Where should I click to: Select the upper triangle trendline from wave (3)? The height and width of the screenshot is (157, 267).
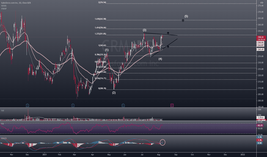160,34
